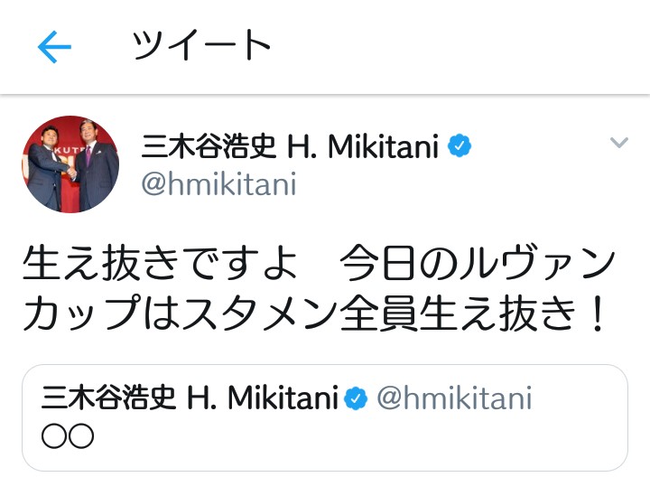Screen dimensions: 650x477
Task: Tap the blue back arrow
Action: [x=54, y=47]
